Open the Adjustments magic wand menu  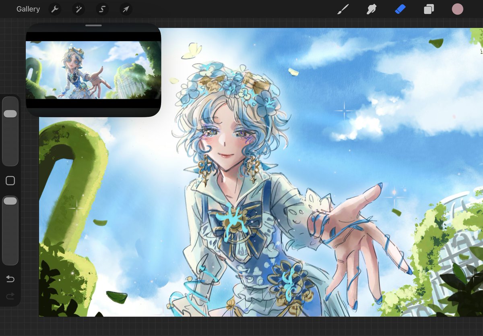(78, 9)
